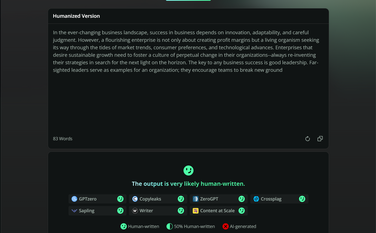Click the ZeroGPT logo icon
376x233 pixels.
[195, 199]
